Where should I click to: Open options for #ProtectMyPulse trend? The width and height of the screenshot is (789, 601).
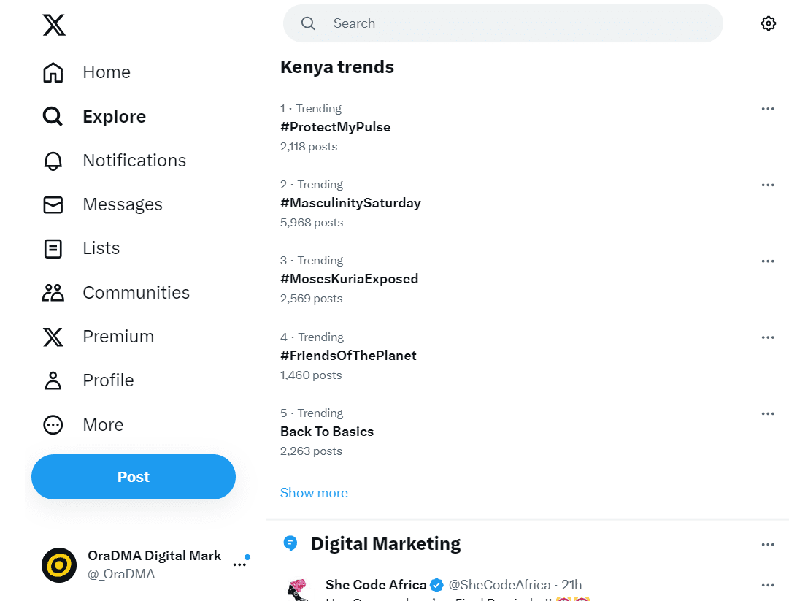(768, 109)
